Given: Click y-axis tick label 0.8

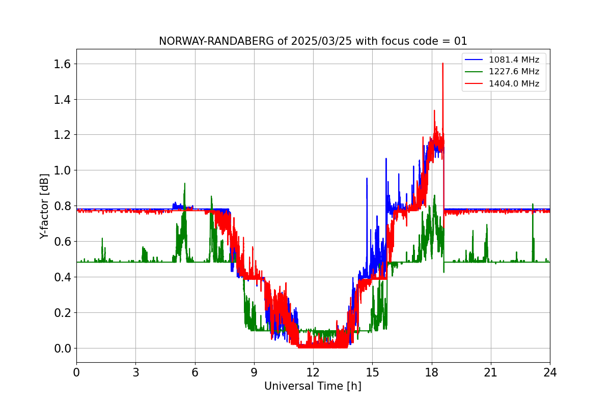Looking at the screenshot, I should [63, 206].
